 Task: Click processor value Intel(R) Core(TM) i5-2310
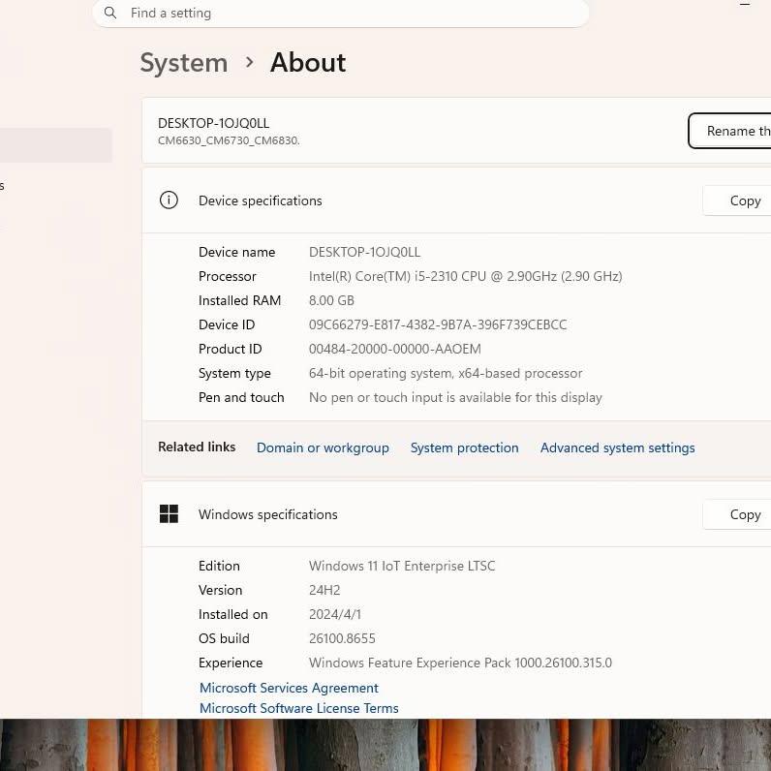pyautogui.click(x=465, y=276)
